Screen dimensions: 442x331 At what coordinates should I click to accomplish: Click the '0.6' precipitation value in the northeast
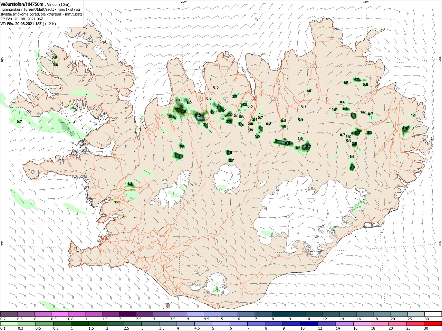tap(343, 102)
